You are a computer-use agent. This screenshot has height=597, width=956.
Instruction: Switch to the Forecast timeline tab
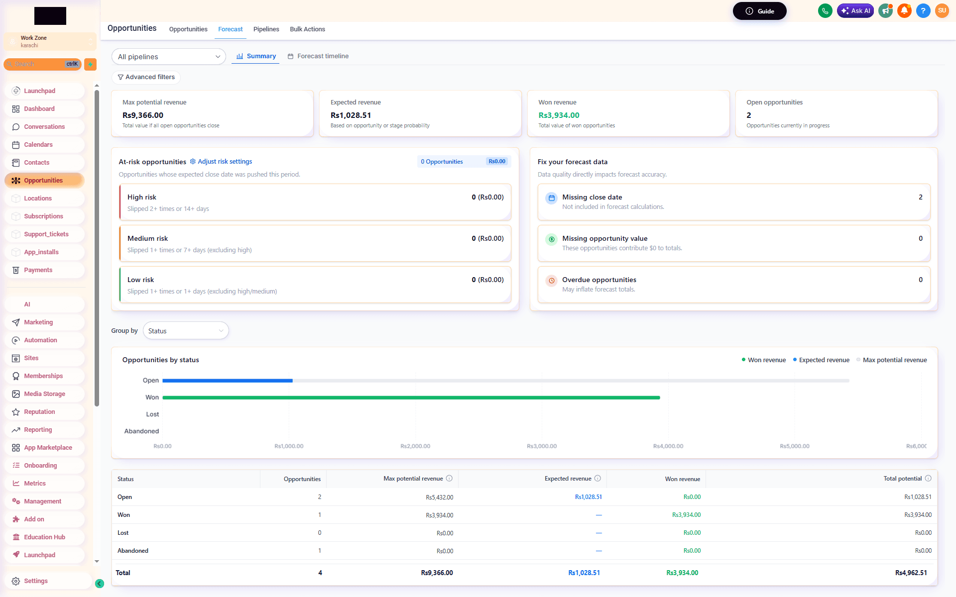[318, 56]
